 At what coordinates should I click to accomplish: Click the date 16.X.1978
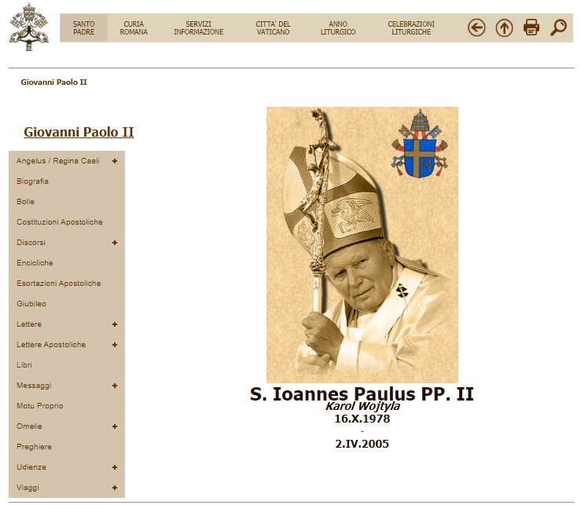(x=362, y=419)
